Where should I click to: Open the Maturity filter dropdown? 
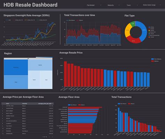coord(113,5)
